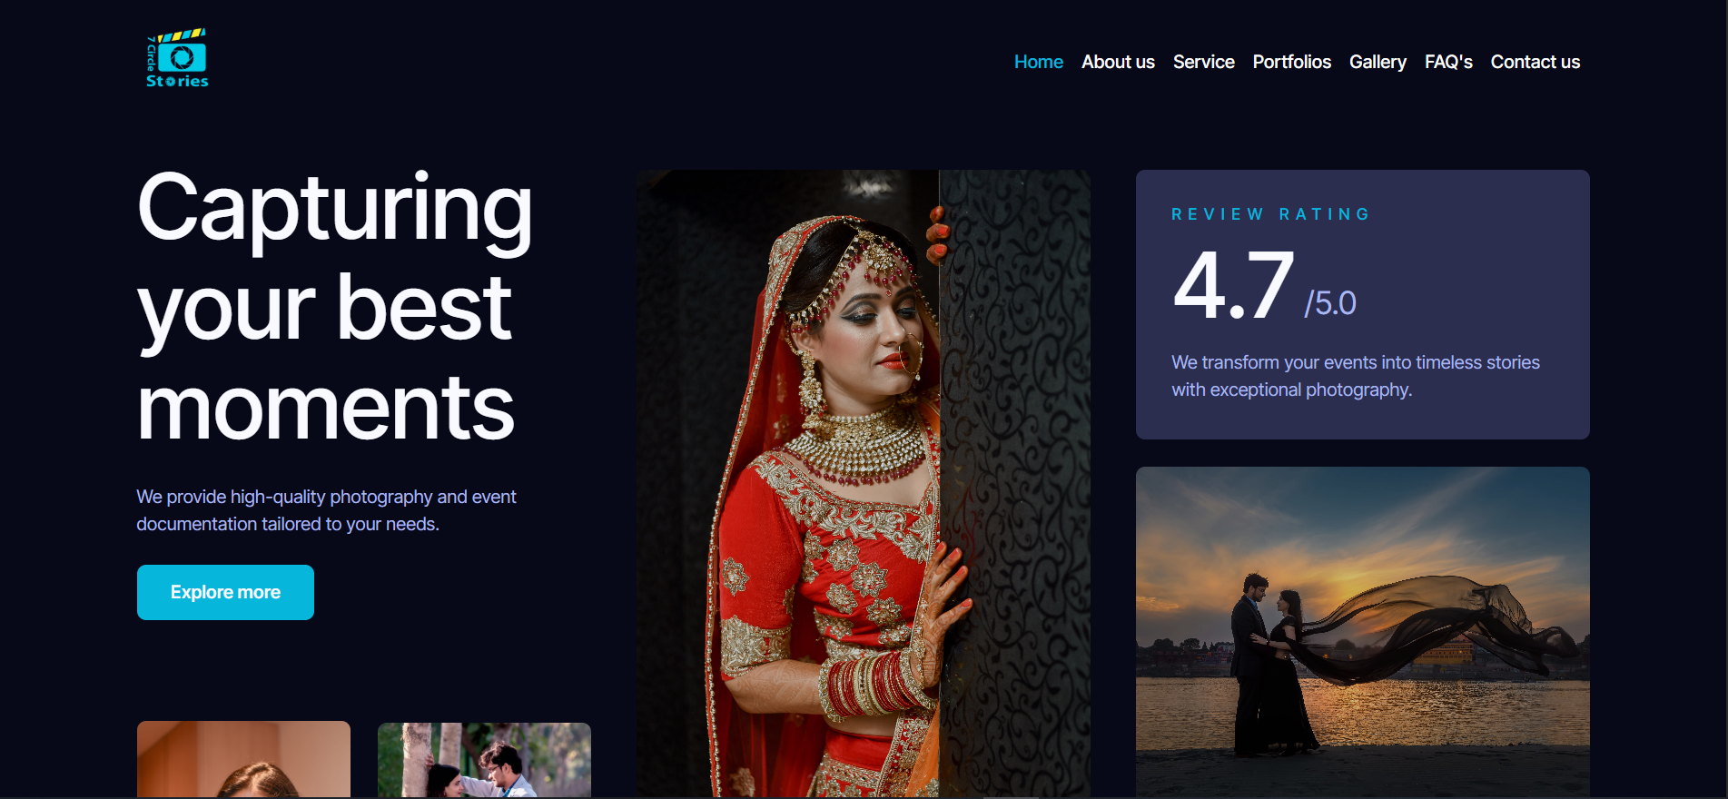Navigate to the Gallery page
1728x799 pixels.
point(1377,62)
